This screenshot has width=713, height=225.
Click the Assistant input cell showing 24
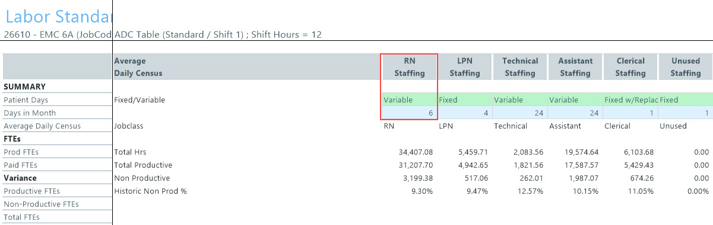575,113
